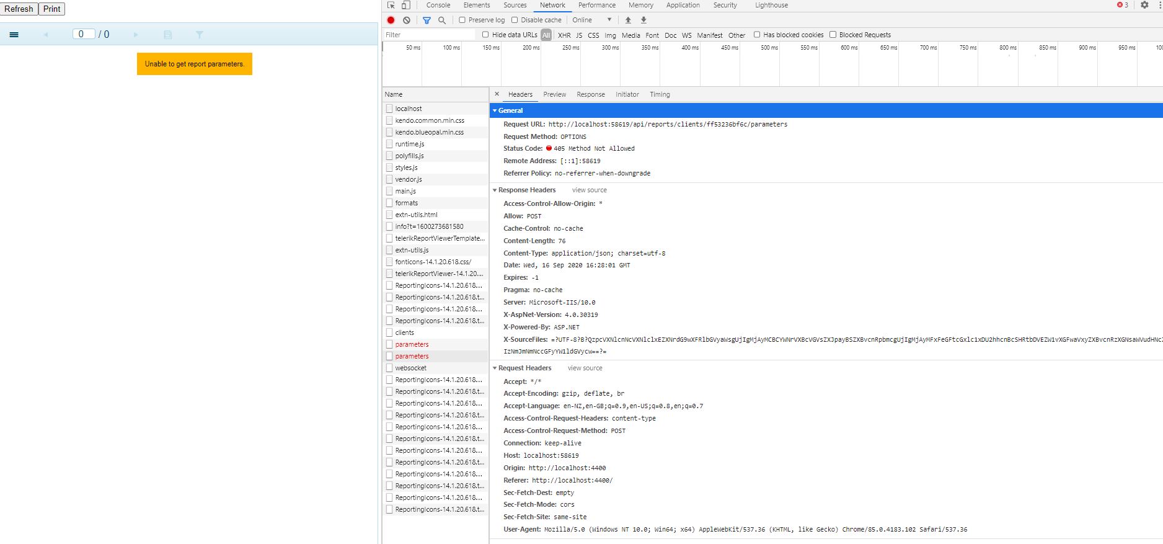
Task: Select the main.js request row
Action: 435,191
